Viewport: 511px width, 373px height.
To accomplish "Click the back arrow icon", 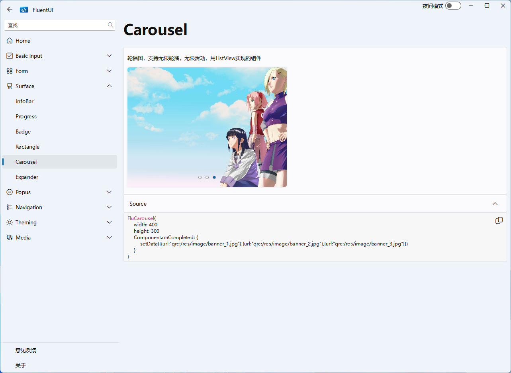I will [10, 9].
